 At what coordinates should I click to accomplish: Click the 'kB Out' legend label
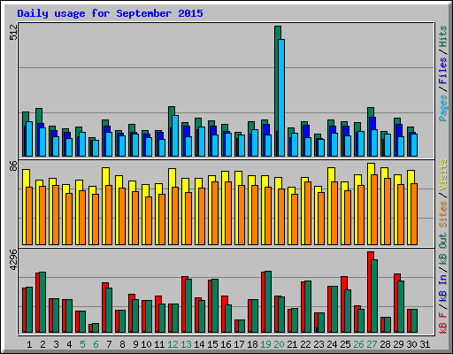coord(443,249)
